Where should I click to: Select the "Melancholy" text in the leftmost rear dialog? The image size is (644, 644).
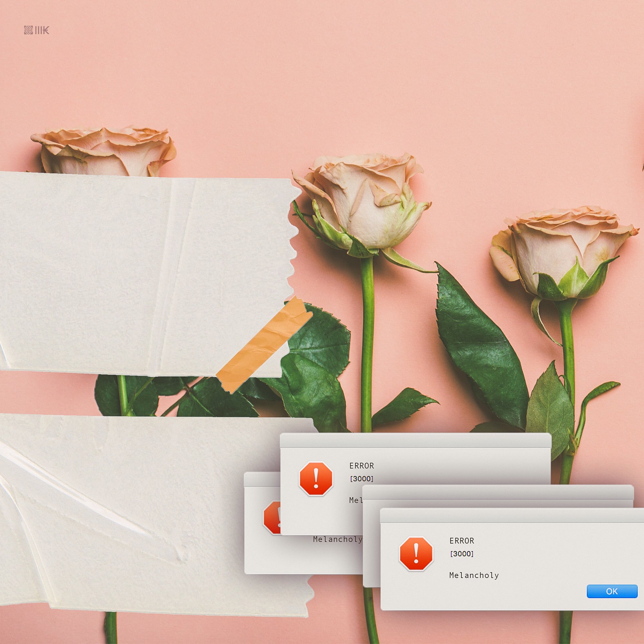pyautogui.click(x=338, y=539)
